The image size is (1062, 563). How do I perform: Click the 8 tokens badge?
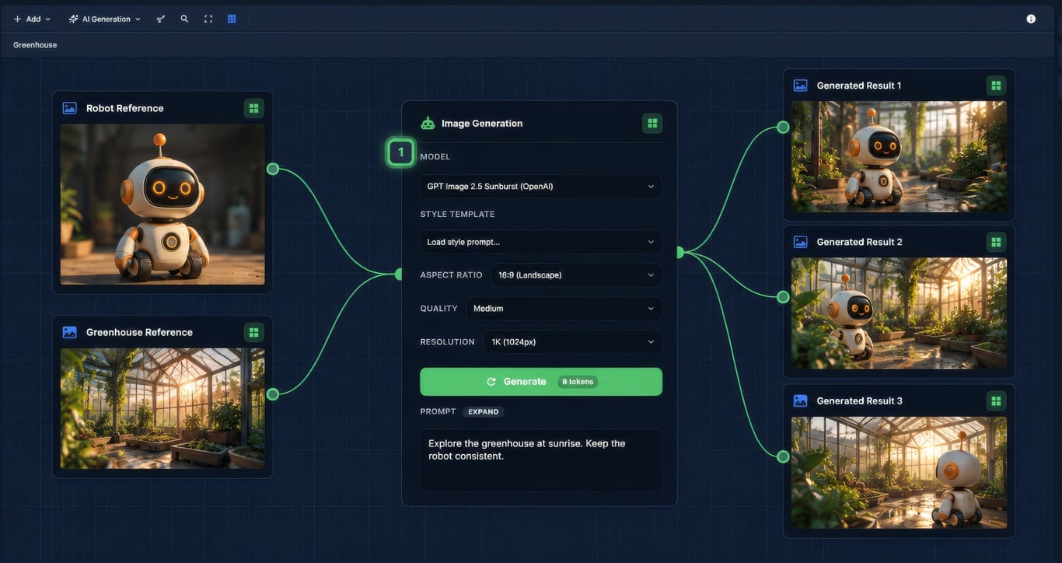point(578,382)
